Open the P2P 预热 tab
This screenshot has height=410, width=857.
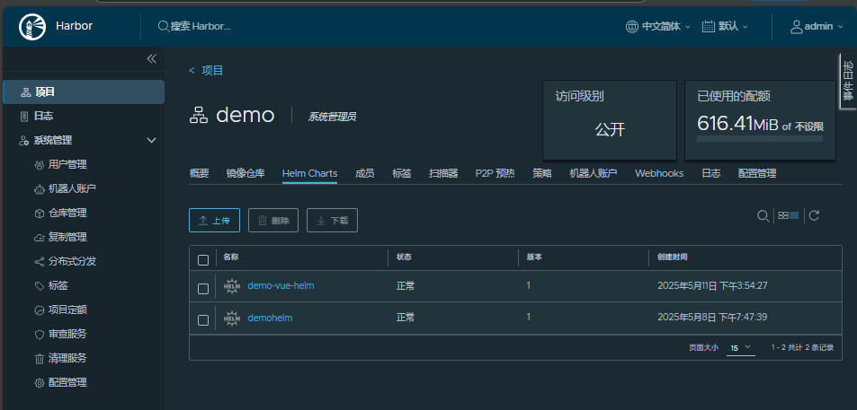tap(495, 173)
